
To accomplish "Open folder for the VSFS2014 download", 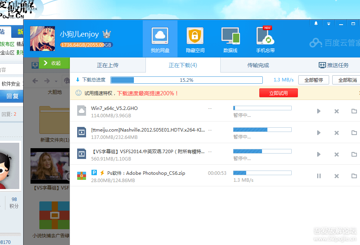I will (354, 154).
